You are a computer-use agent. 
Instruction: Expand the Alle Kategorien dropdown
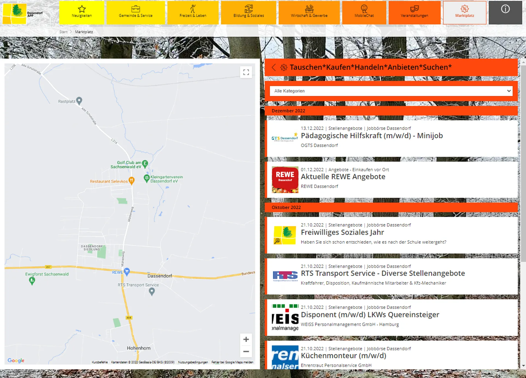391,91
